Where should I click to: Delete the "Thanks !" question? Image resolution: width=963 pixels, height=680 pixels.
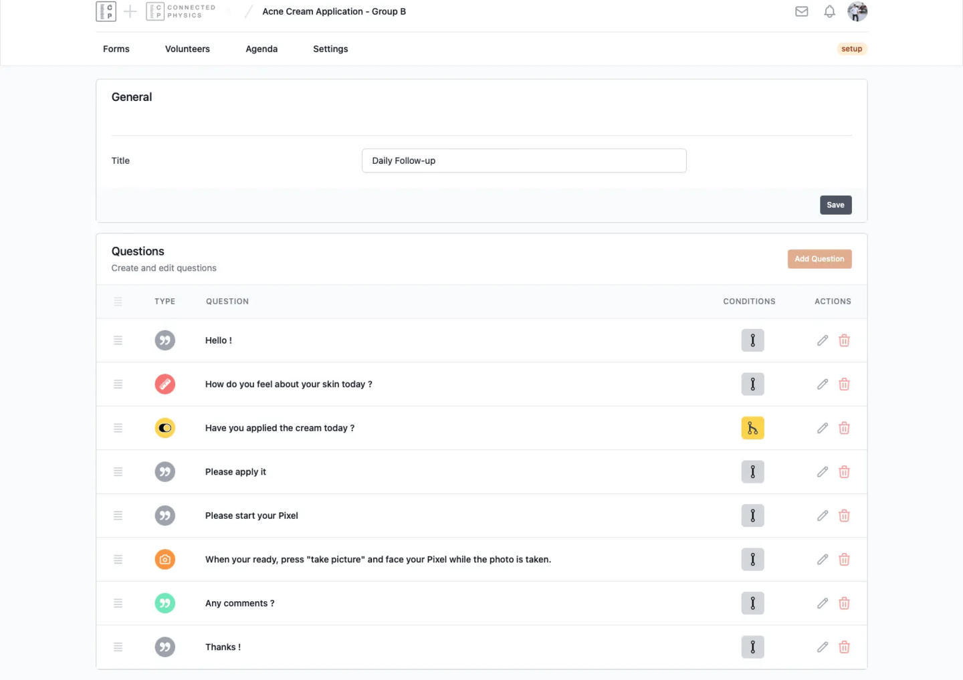(x=844, y=647)
